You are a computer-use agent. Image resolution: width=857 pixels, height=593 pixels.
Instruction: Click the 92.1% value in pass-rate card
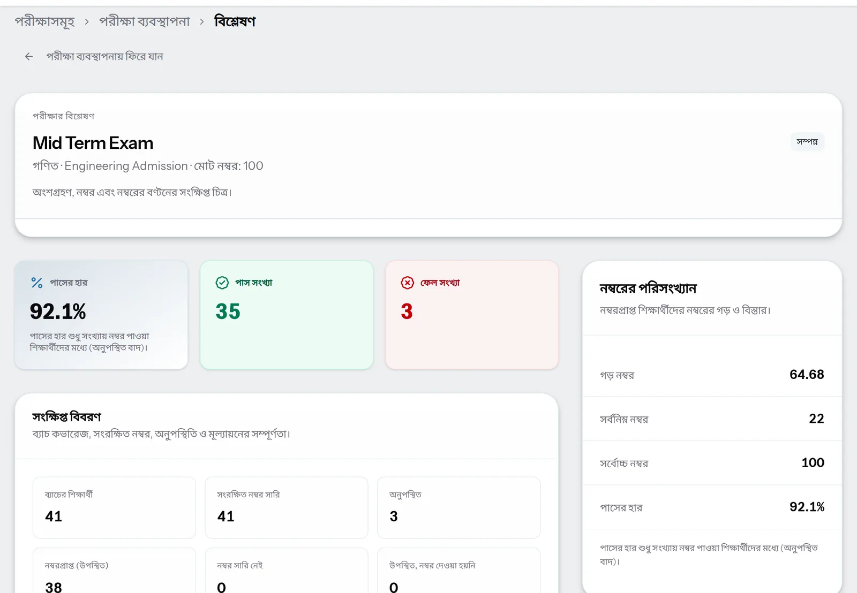pyautogui.click(x=58, y=311)
